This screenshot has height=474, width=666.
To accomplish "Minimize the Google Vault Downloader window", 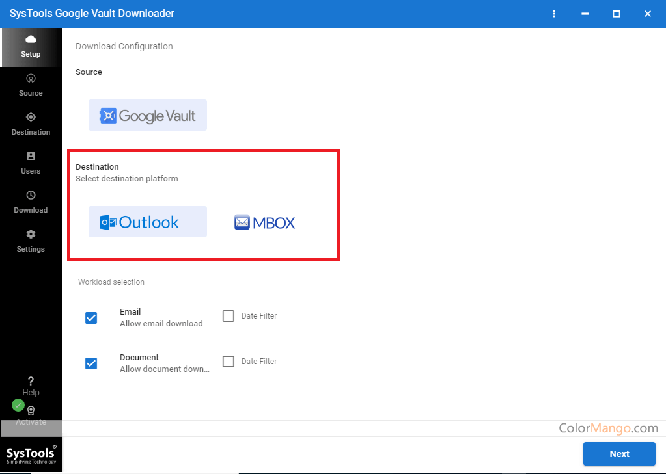I will 585,14.
